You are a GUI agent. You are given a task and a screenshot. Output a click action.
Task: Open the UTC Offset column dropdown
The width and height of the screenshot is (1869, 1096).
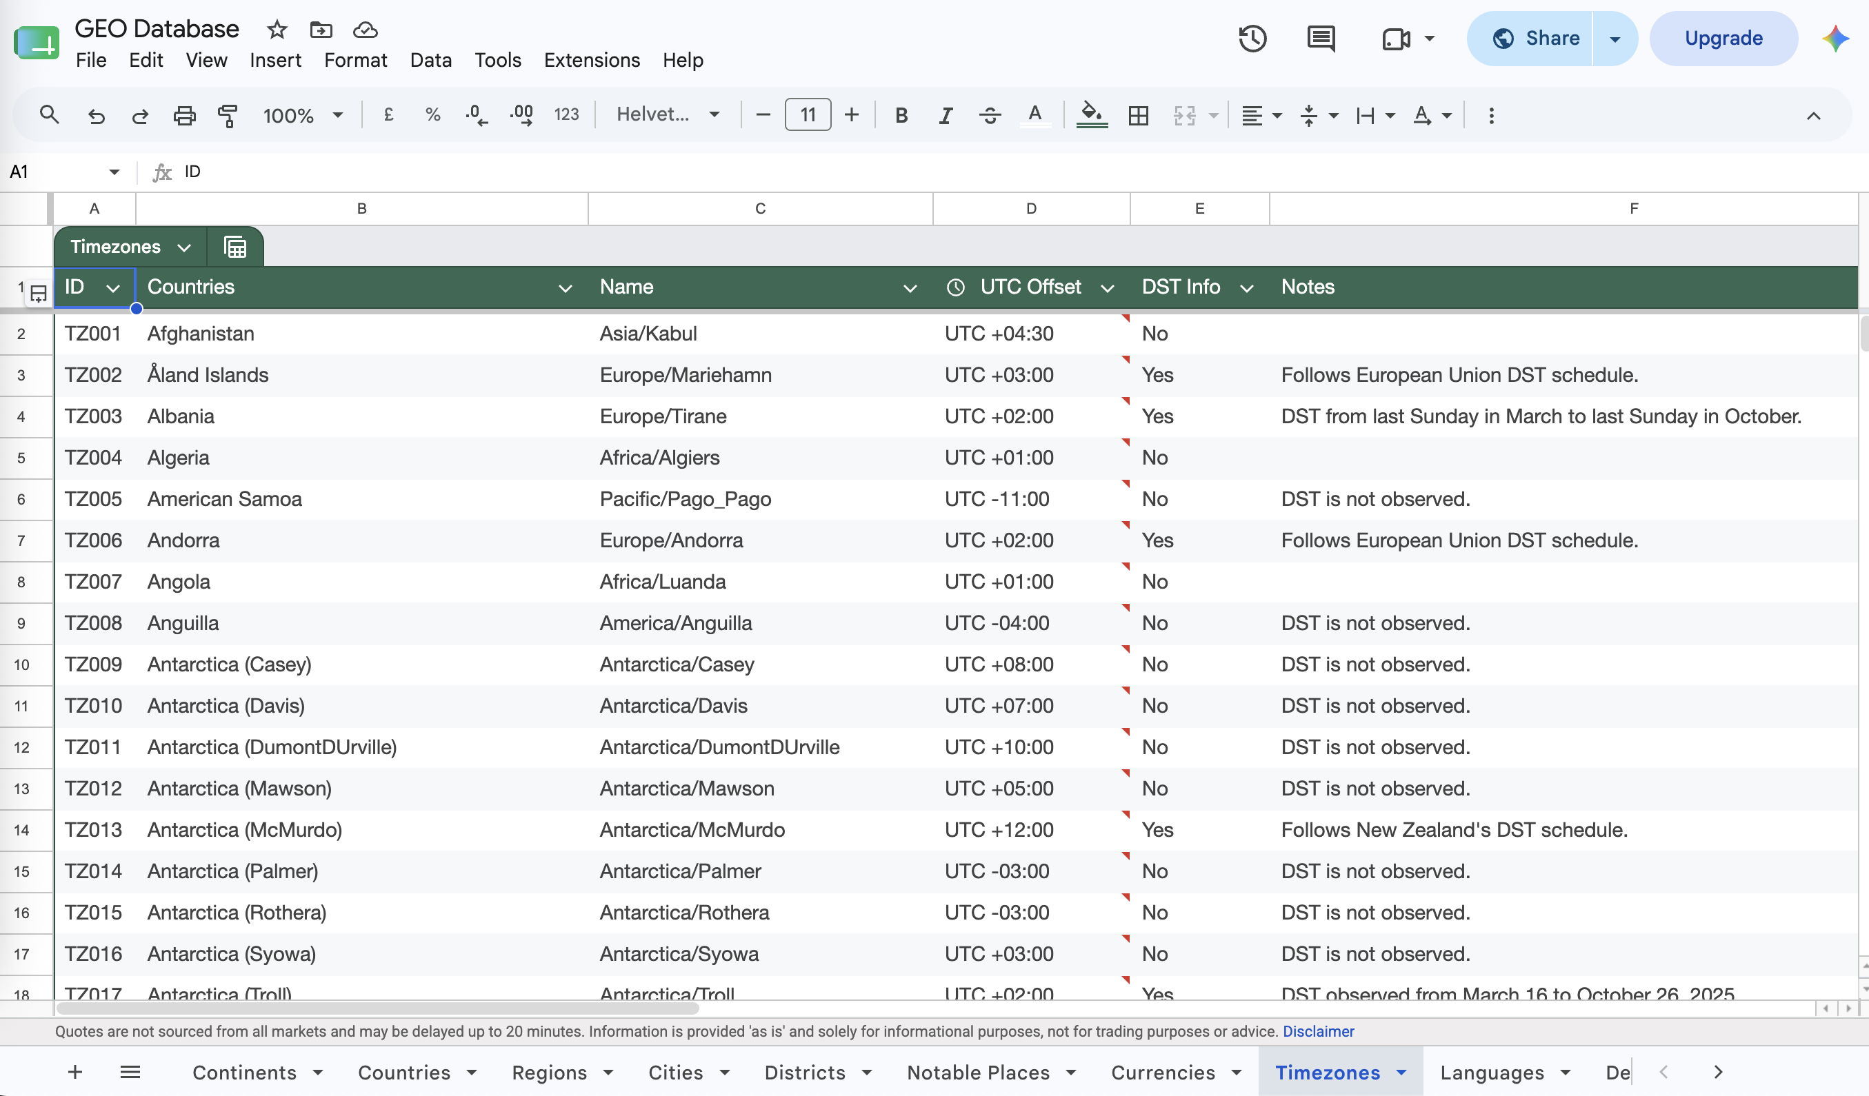pyautogui.click(x=1108, y=288)
